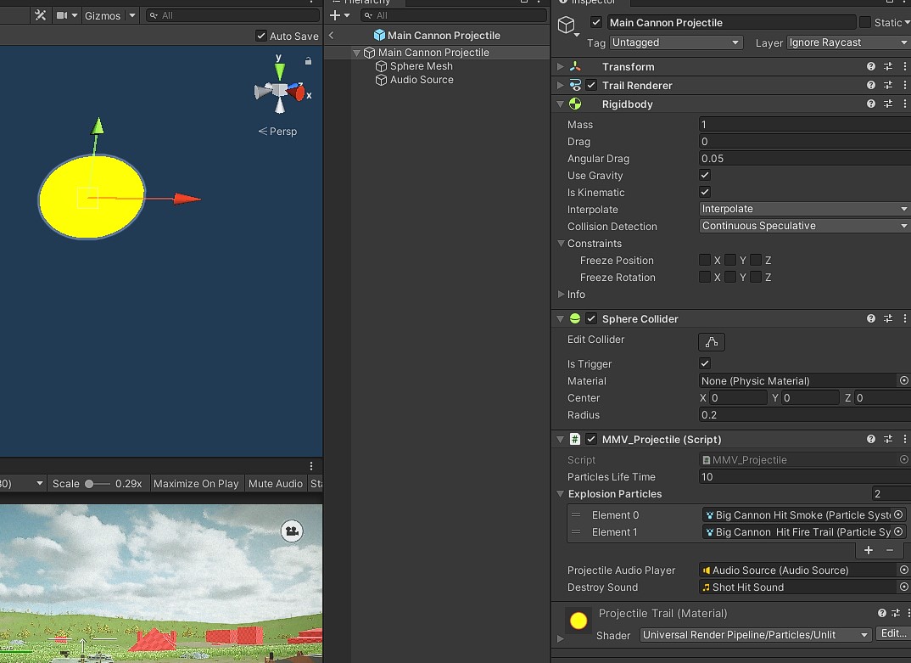Open Rigidbody presets icon
Screen dimensions: 911x663
coord(888,104)
